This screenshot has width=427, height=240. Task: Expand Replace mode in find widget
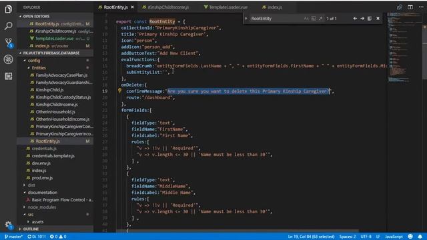[246, 19]
